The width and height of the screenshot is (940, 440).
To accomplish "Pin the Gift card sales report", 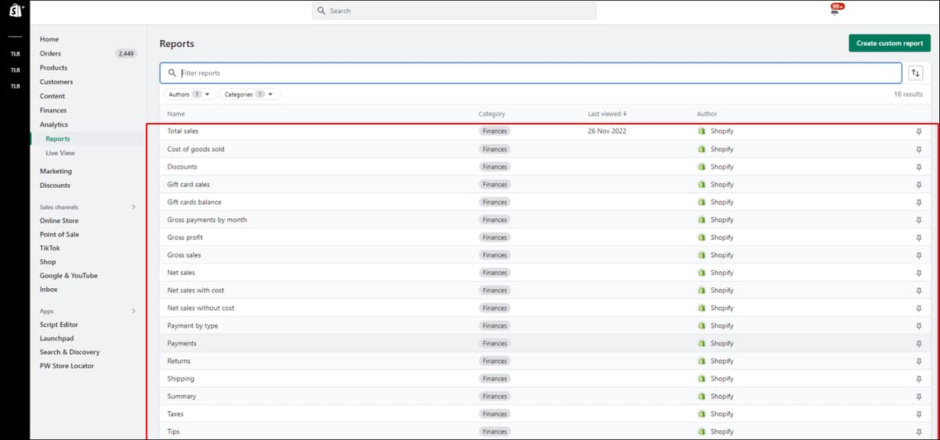I will [x=919, y=185].
